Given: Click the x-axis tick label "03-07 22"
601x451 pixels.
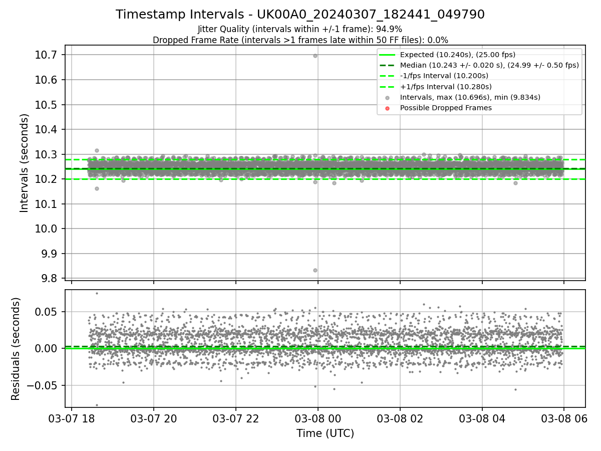Looking at the screenshot, I should (236, 418).
